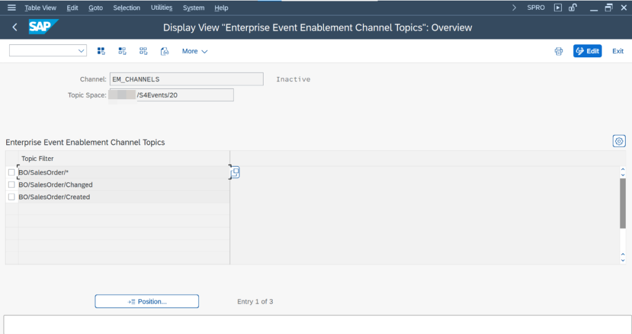
Task: Open the System menu
Action: pyautogui.click(x=193, y=7)
